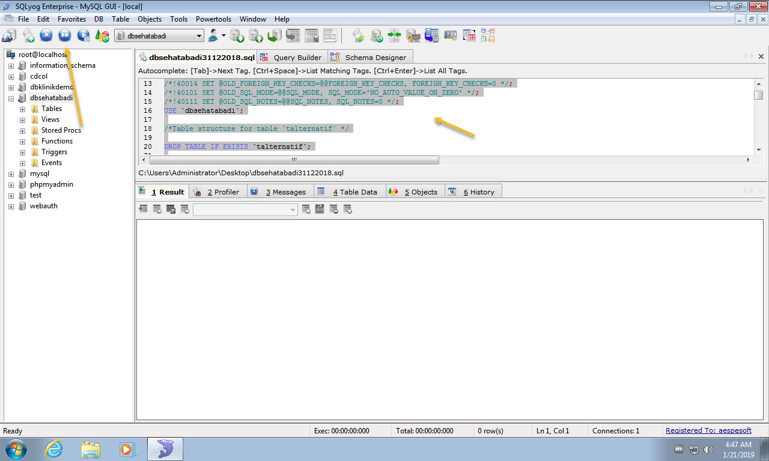Image resolution: width=769 pixels, height=461 pixels.
Task: Open the 2 Profiler tab
Action: (217, 191)
